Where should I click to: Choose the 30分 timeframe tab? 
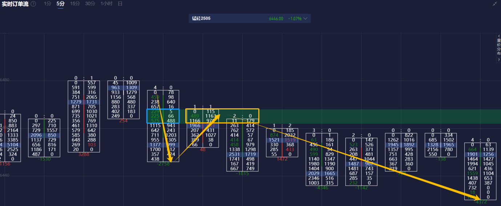click(x=90, y=4)
